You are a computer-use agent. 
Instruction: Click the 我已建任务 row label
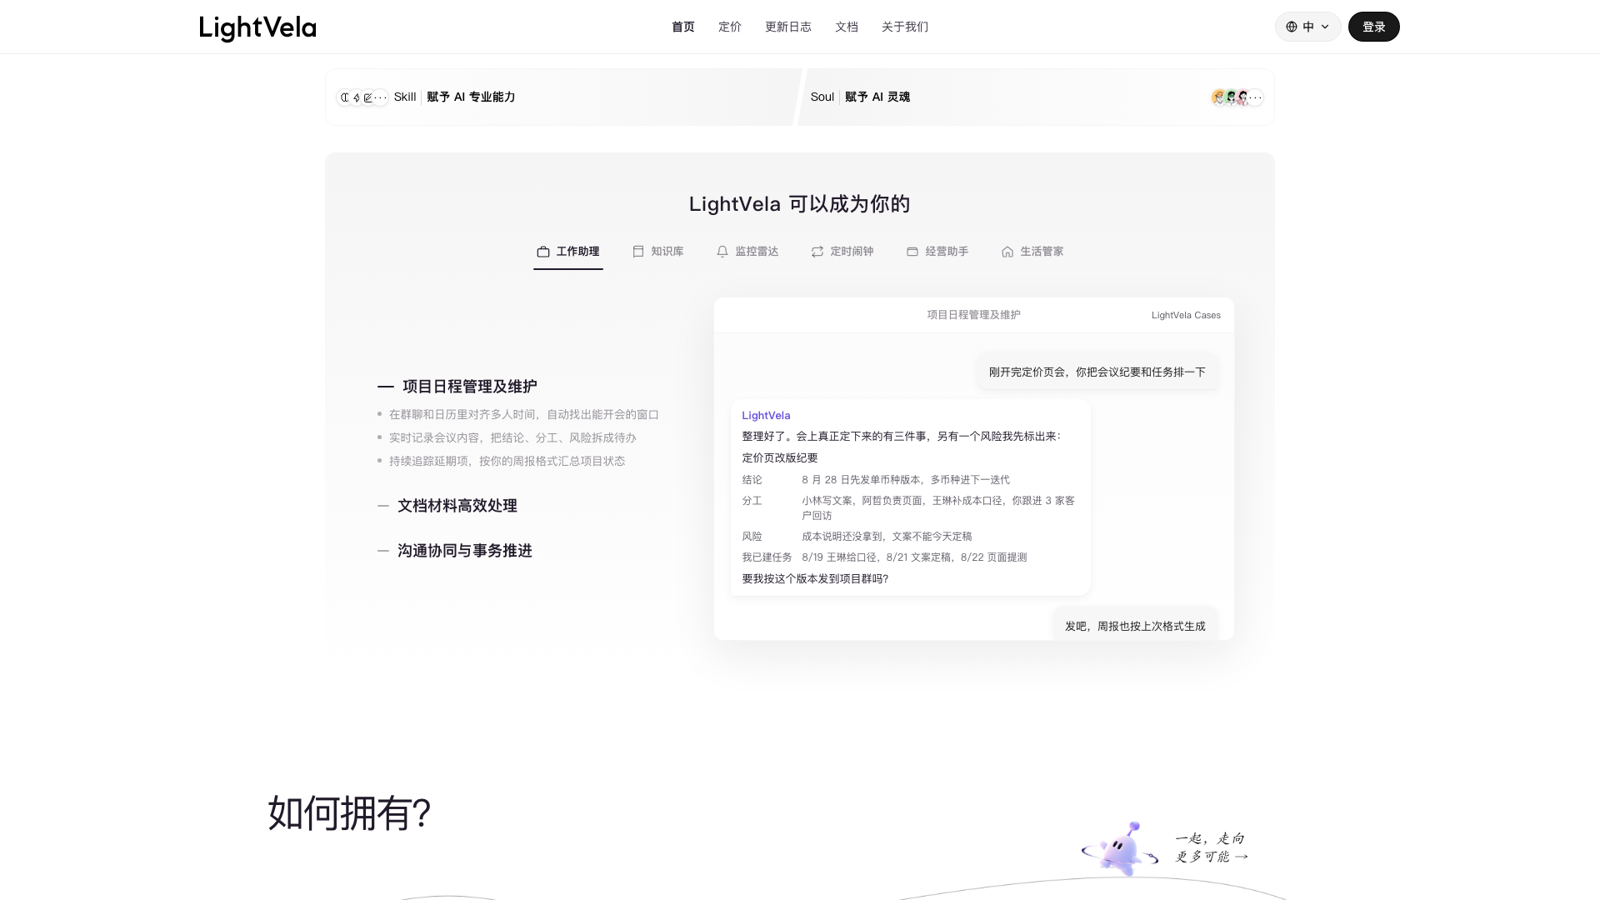(x=767, y=557)
